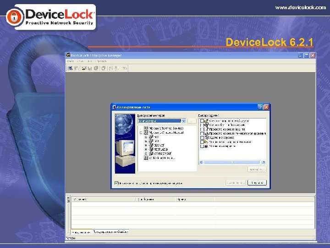Image resolution: width=330 pixels, height=248 pixels.
Task: Check the Удаление сервиса plug-in
Action: (x=202, y=138)
